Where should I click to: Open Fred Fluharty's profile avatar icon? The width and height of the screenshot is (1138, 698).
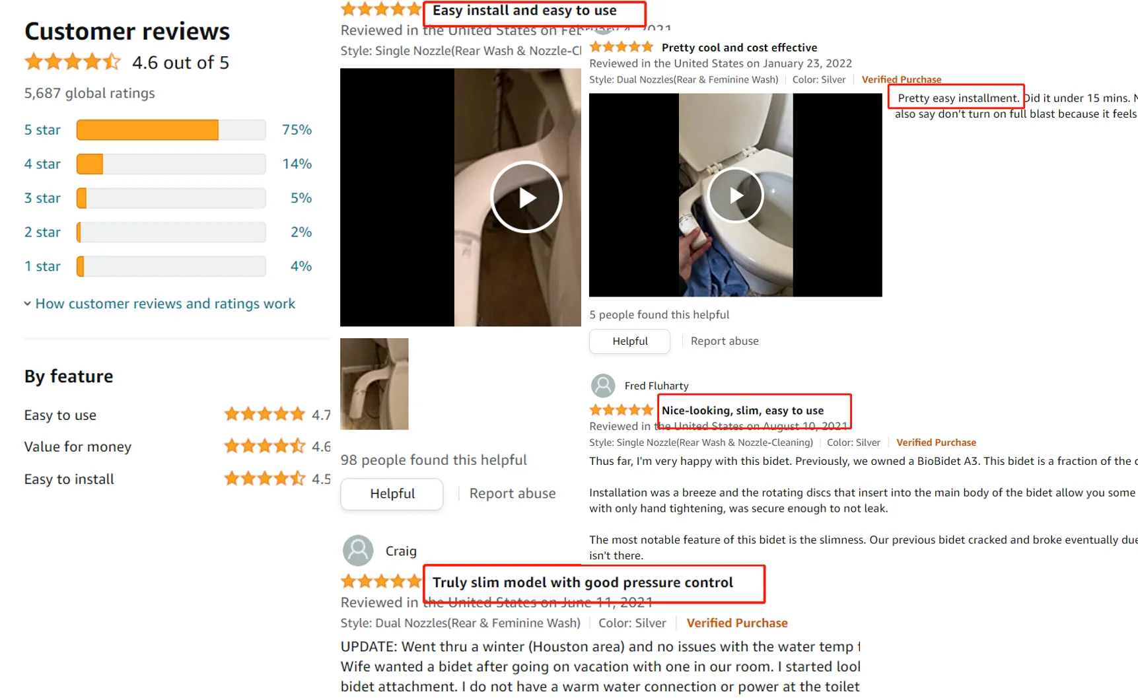[602, 386]
